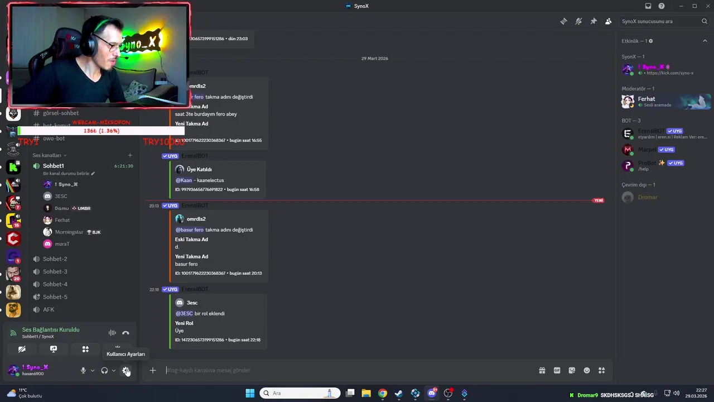Click @Kaan mention in Üye Katıldı
Viewport: 714px width, 402px height.
coord(184,180)
